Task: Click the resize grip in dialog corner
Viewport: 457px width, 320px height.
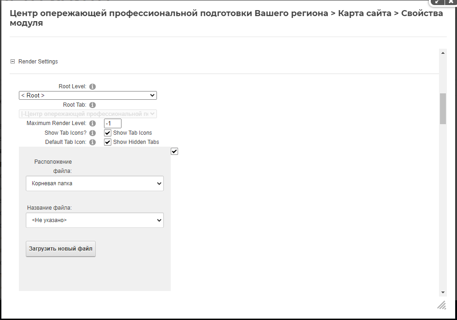Action: 441,305
